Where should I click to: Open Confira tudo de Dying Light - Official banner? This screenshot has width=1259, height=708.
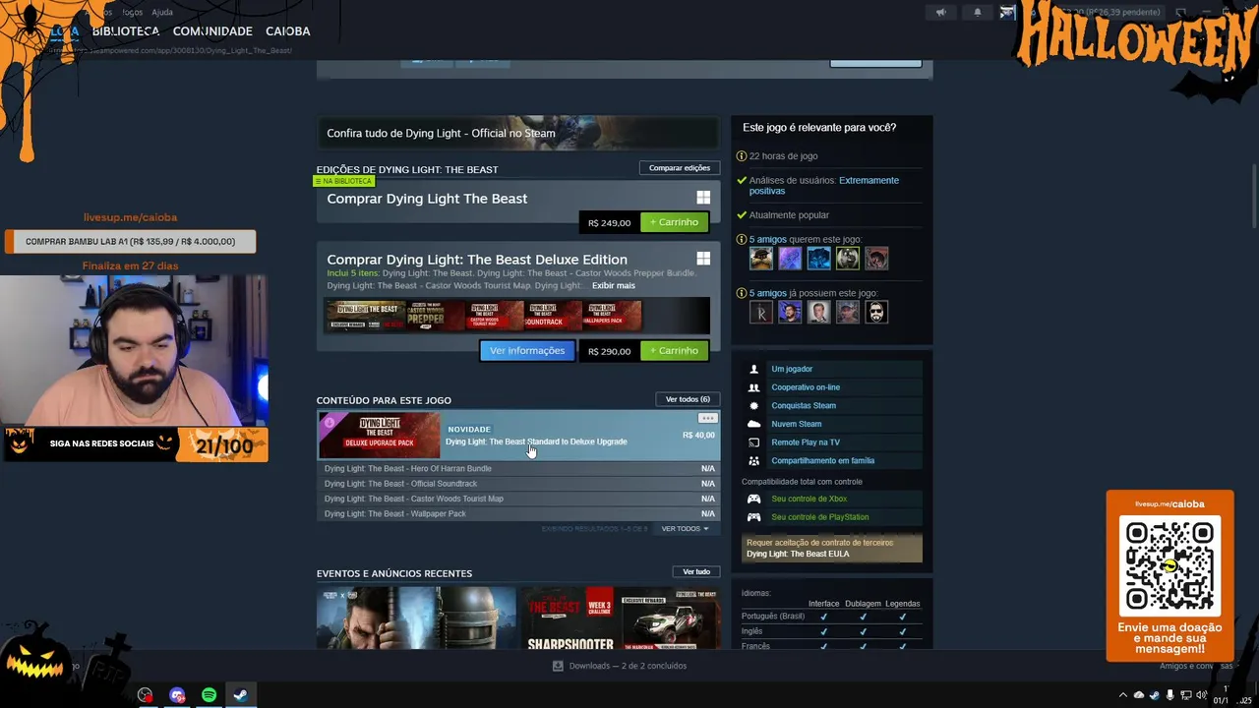517,133
